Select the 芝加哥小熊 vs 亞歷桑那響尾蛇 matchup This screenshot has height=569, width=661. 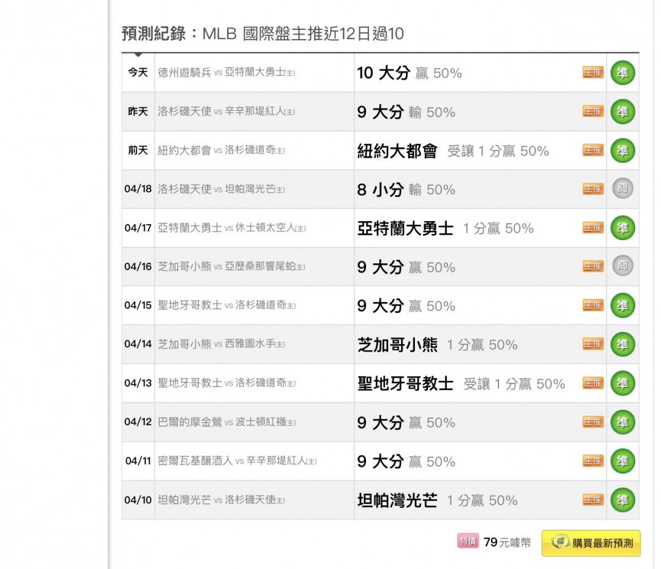pos(231,266)
